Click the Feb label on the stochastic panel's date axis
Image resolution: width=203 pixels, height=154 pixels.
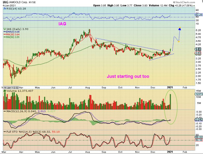pyautogui.click(x=185, y=152)
